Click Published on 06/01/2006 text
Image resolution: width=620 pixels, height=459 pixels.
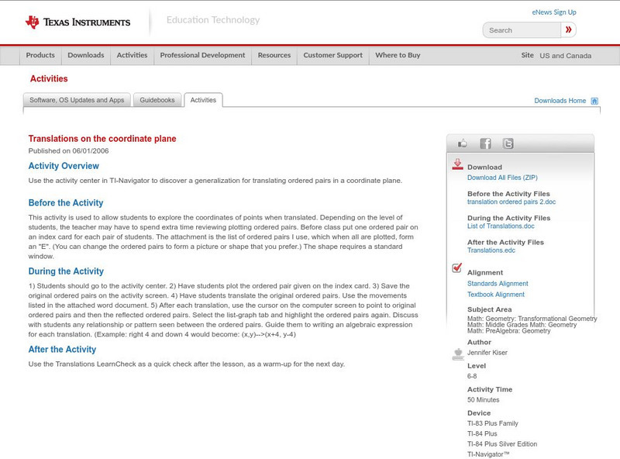click(x=68, y=150)
